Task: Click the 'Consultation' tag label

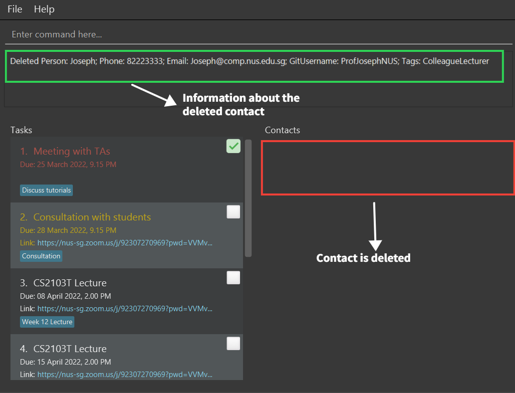Action: click(x=41, y=256)
